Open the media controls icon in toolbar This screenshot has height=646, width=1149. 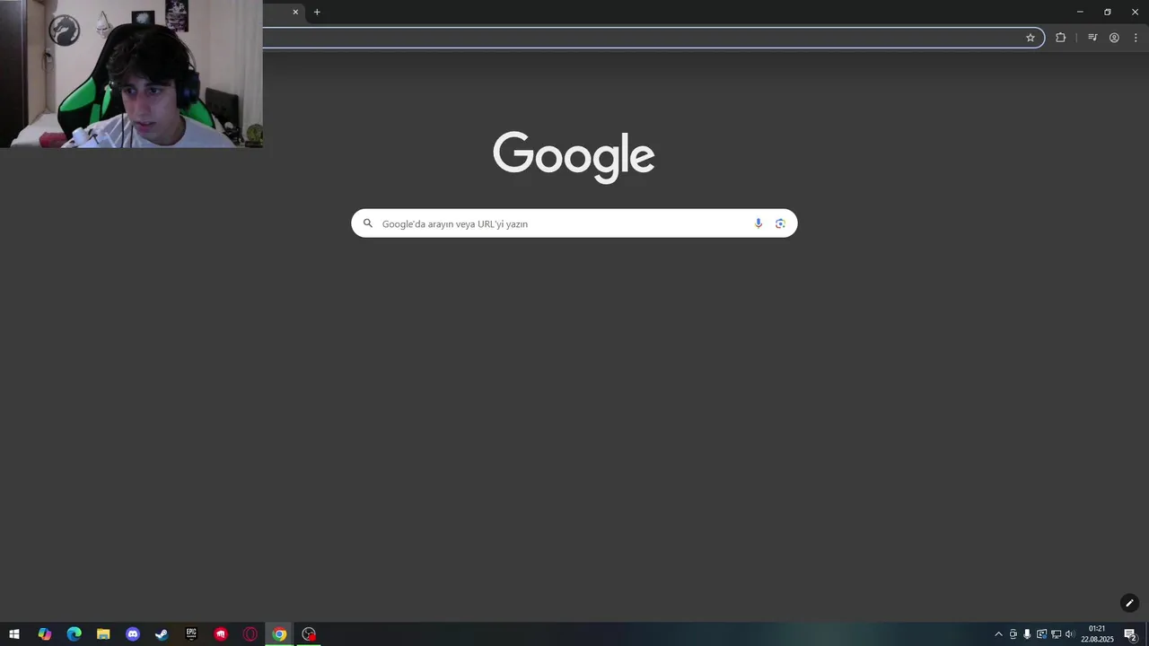pos(1092,38)
